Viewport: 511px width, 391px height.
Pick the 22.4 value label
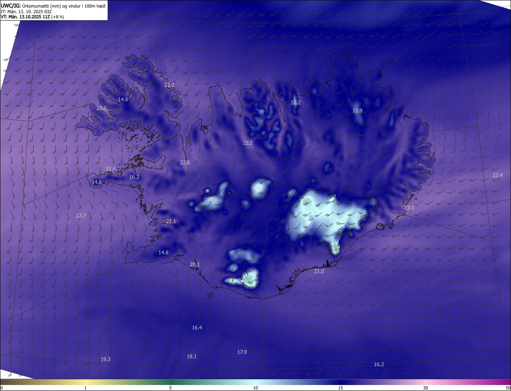coord(497,176)
